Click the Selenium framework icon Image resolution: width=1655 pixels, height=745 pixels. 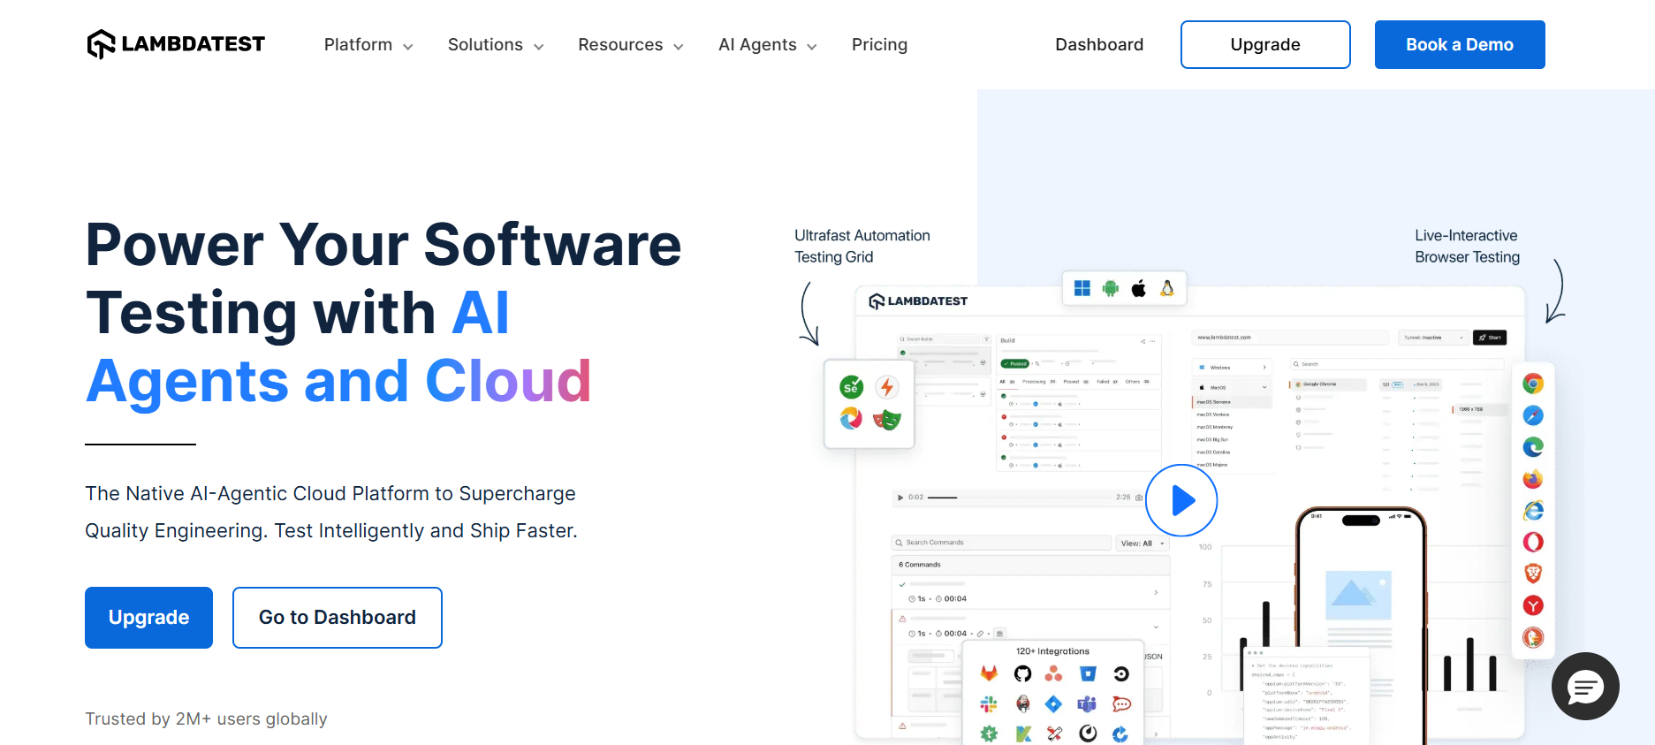(851, 387)
